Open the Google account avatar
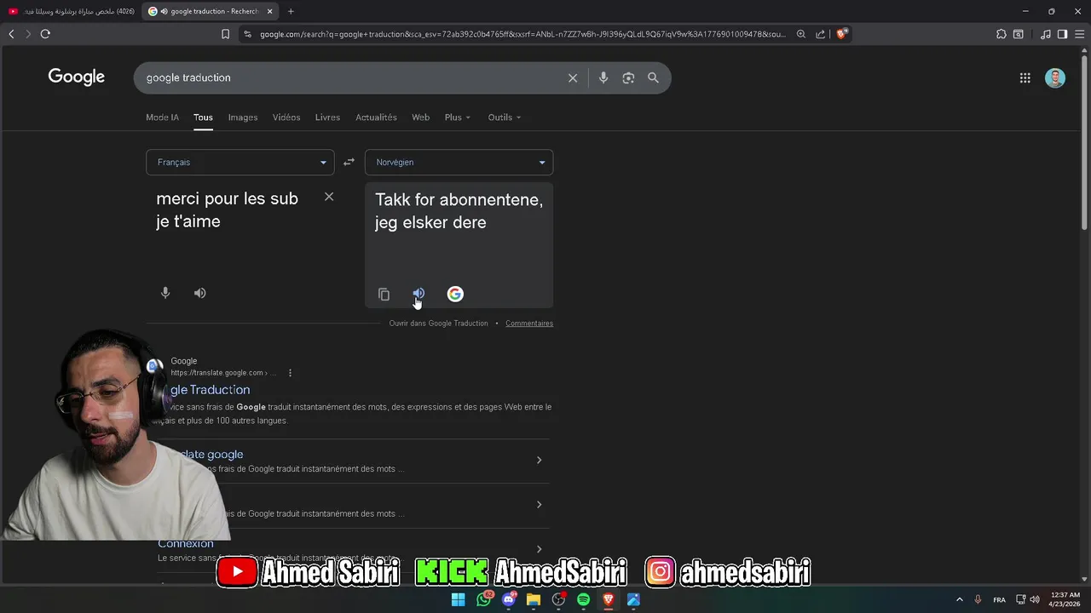Image resolution: width=1091 pixels, height=613 pixels. coord(1055,77)
